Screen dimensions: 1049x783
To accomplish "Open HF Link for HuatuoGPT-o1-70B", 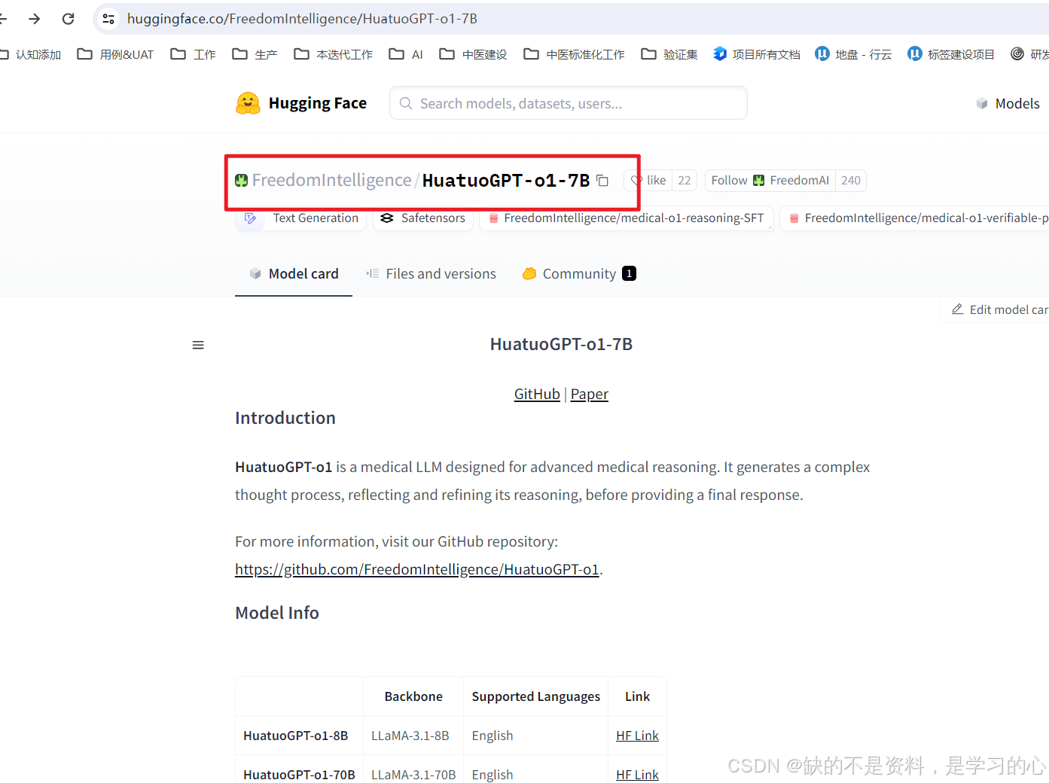I will 637,775.
